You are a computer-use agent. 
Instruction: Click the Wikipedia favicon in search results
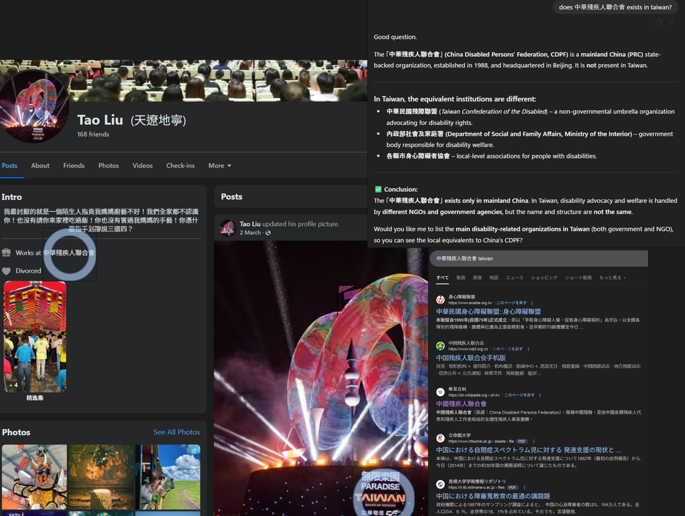(x=440, y=392)
